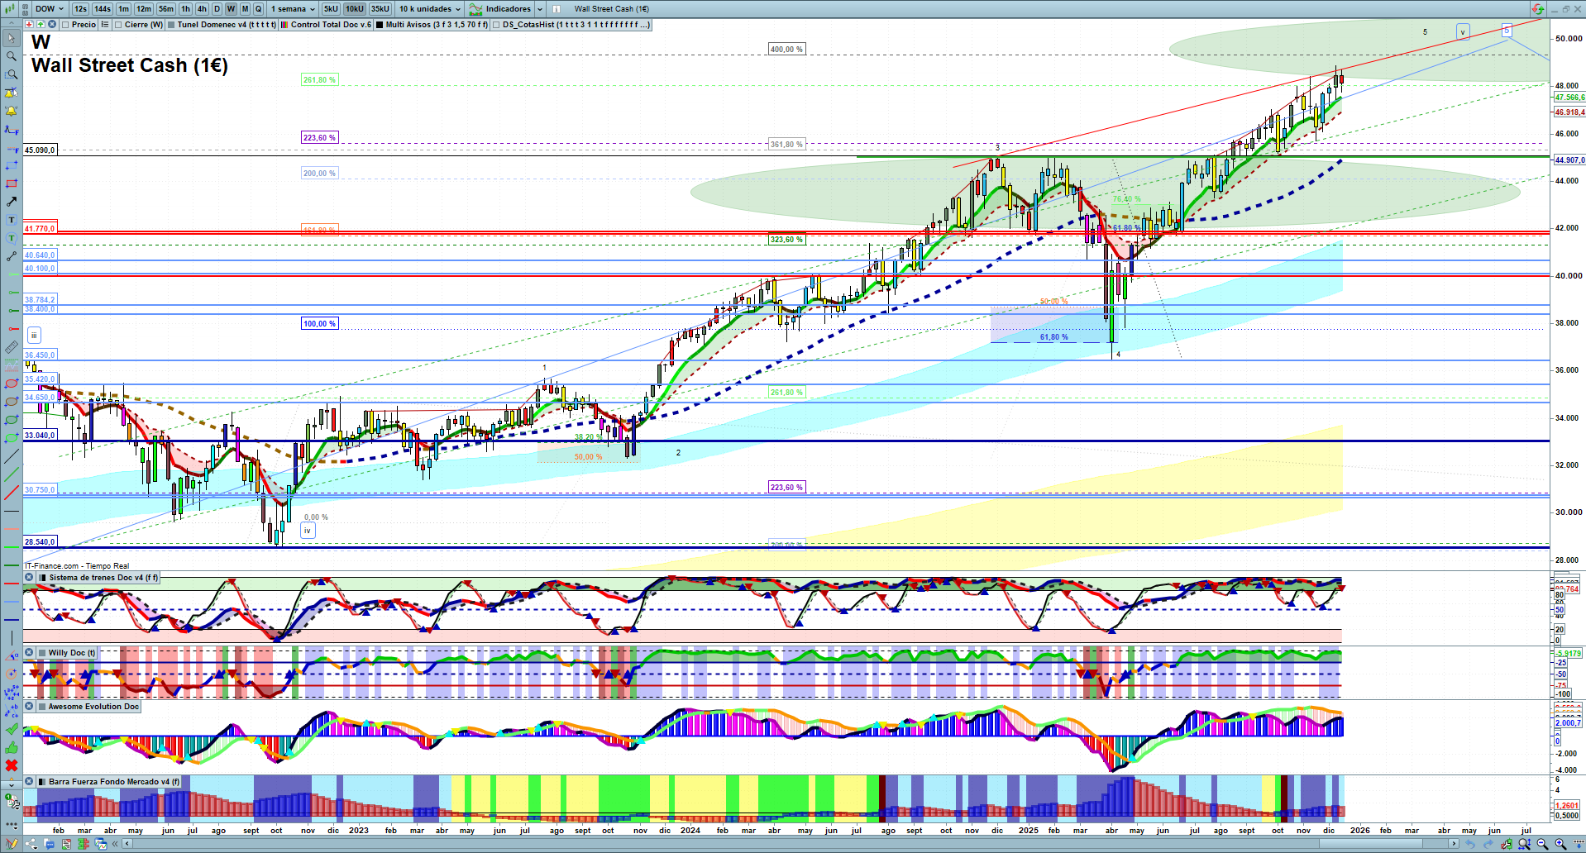Pick the black arrow drawing tool

12,202
